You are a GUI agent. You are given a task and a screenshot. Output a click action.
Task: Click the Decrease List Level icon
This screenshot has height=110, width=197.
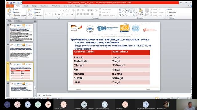(x=88, y=10)
